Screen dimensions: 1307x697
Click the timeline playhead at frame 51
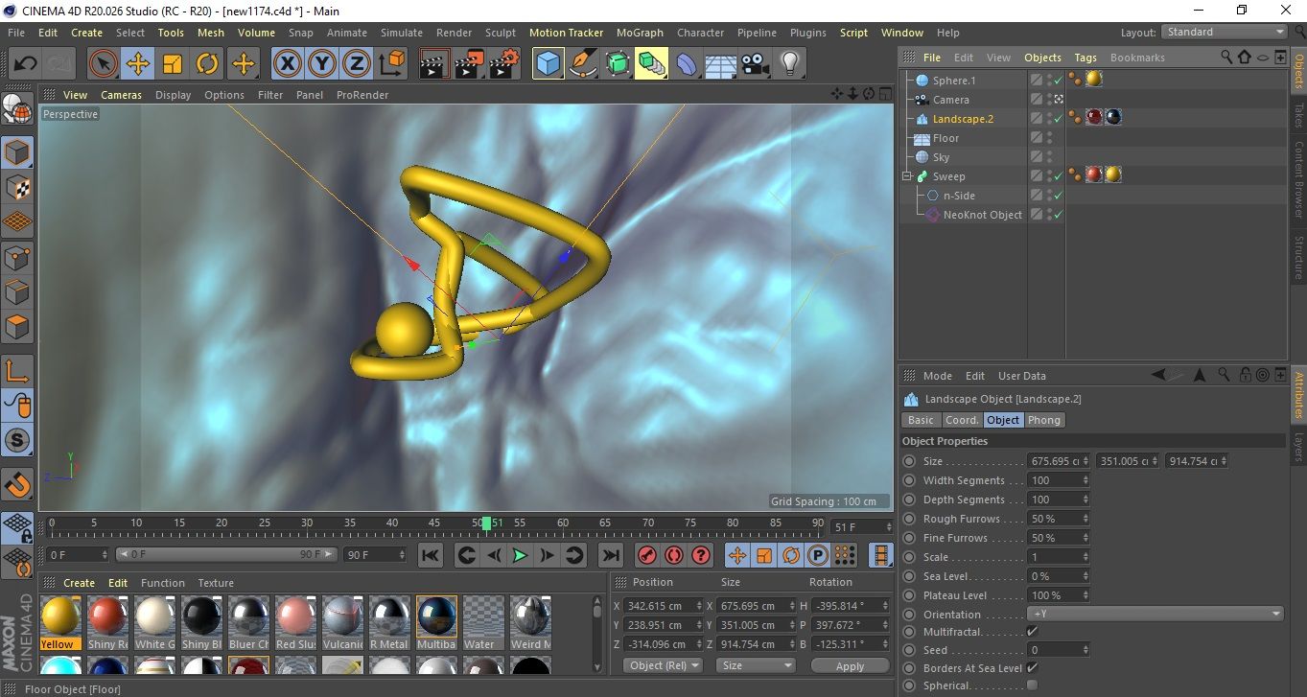pos(487,523)
